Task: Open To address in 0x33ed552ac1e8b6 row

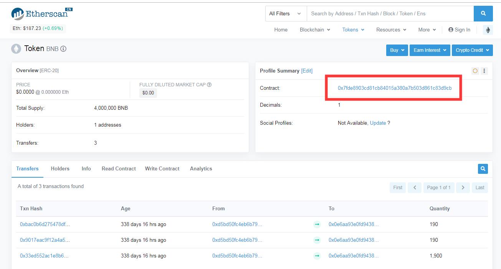Action: [354, 256]
